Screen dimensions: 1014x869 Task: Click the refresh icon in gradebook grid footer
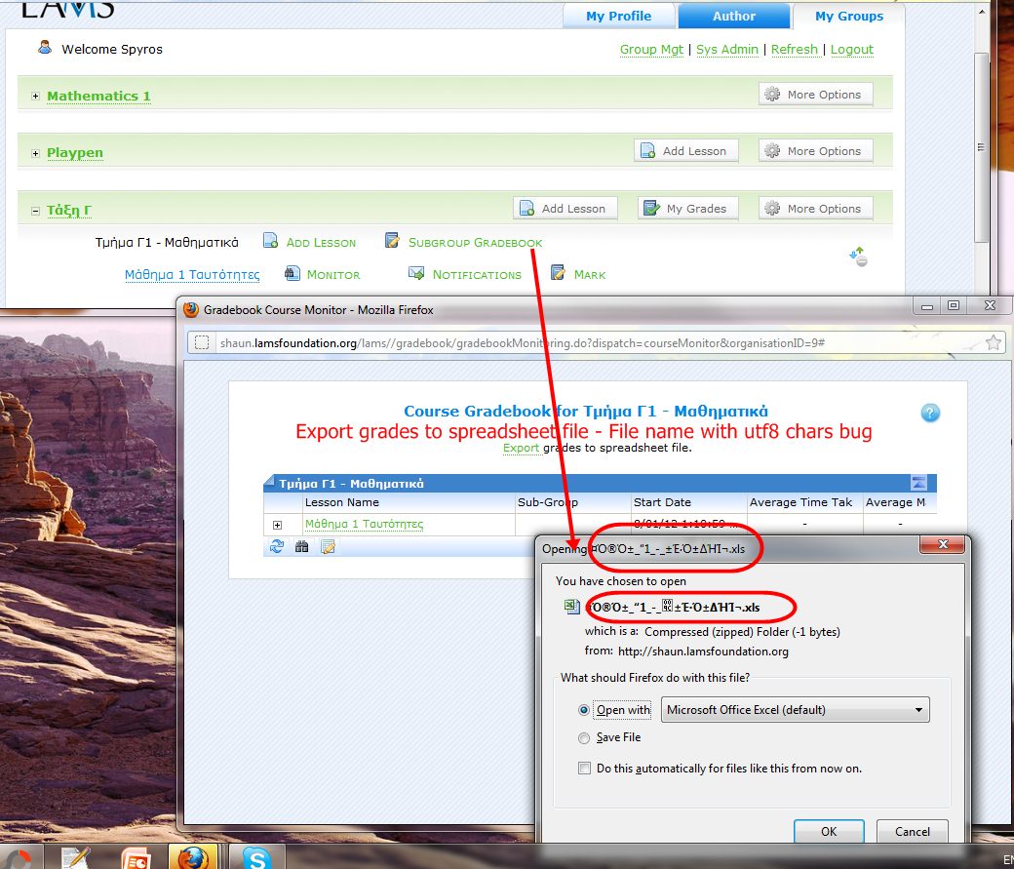click(x=277, y=547)
